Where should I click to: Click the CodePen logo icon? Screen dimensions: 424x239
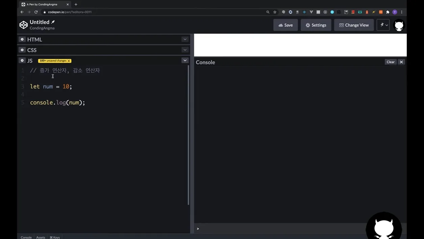click(23, 25)
